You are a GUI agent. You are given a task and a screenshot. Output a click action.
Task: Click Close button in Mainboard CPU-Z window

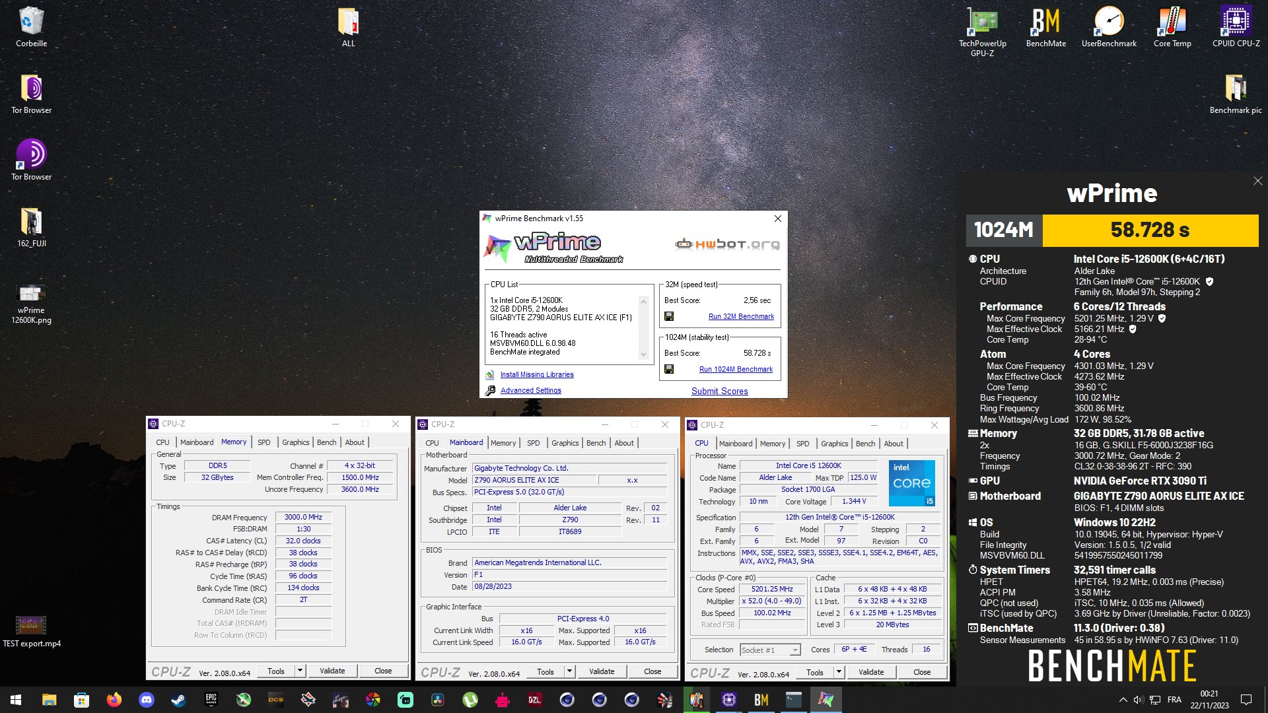click(x=652, y=671)
